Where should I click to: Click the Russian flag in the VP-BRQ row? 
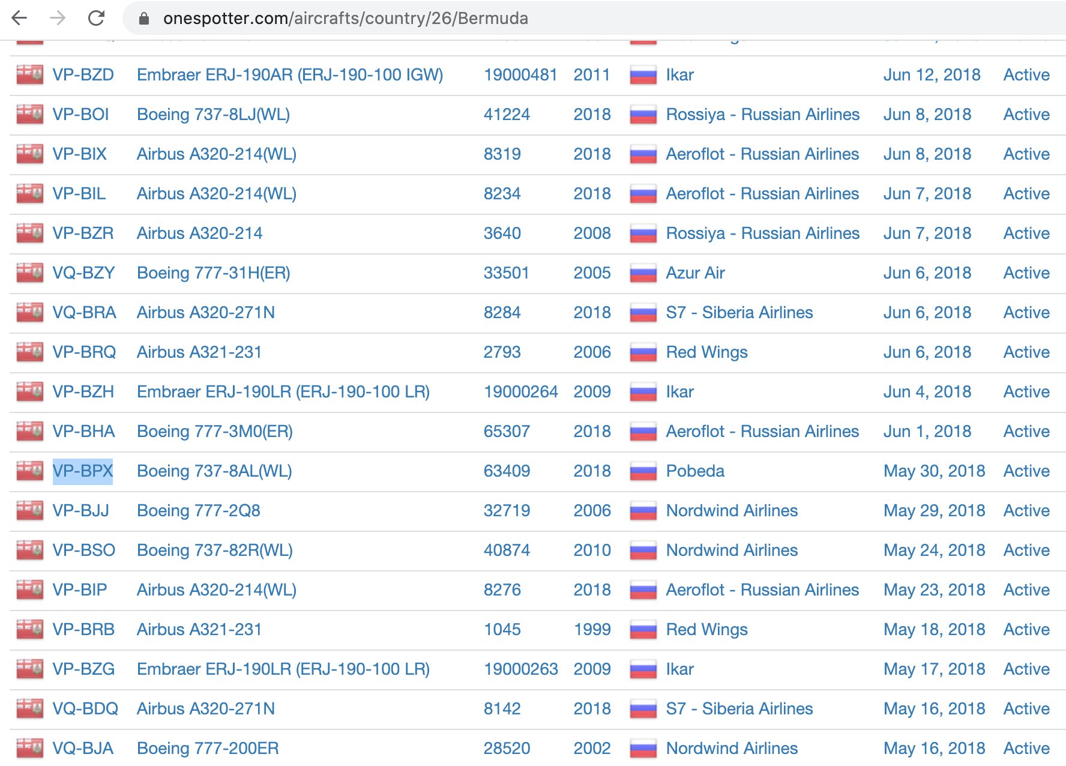pos(643,352)
